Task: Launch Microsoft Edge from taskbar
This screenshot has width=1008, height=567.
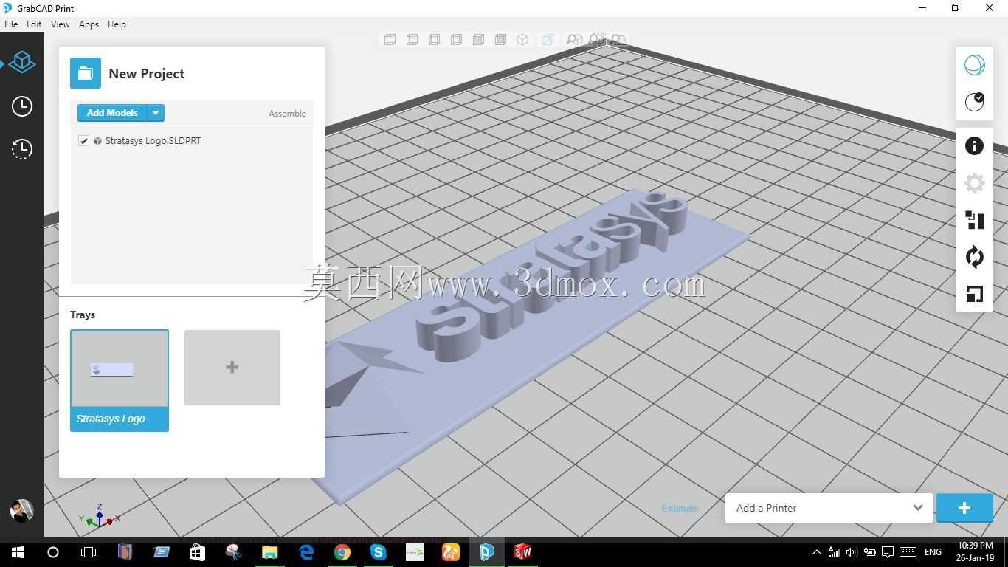Action: tap(305, 552)
